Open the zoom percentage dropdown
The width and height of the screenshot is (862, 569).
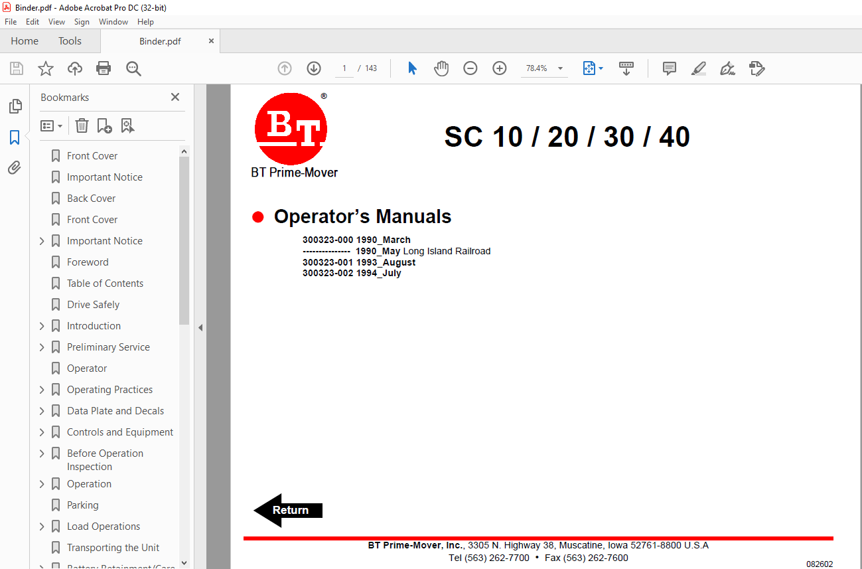[x=561, y=68]
